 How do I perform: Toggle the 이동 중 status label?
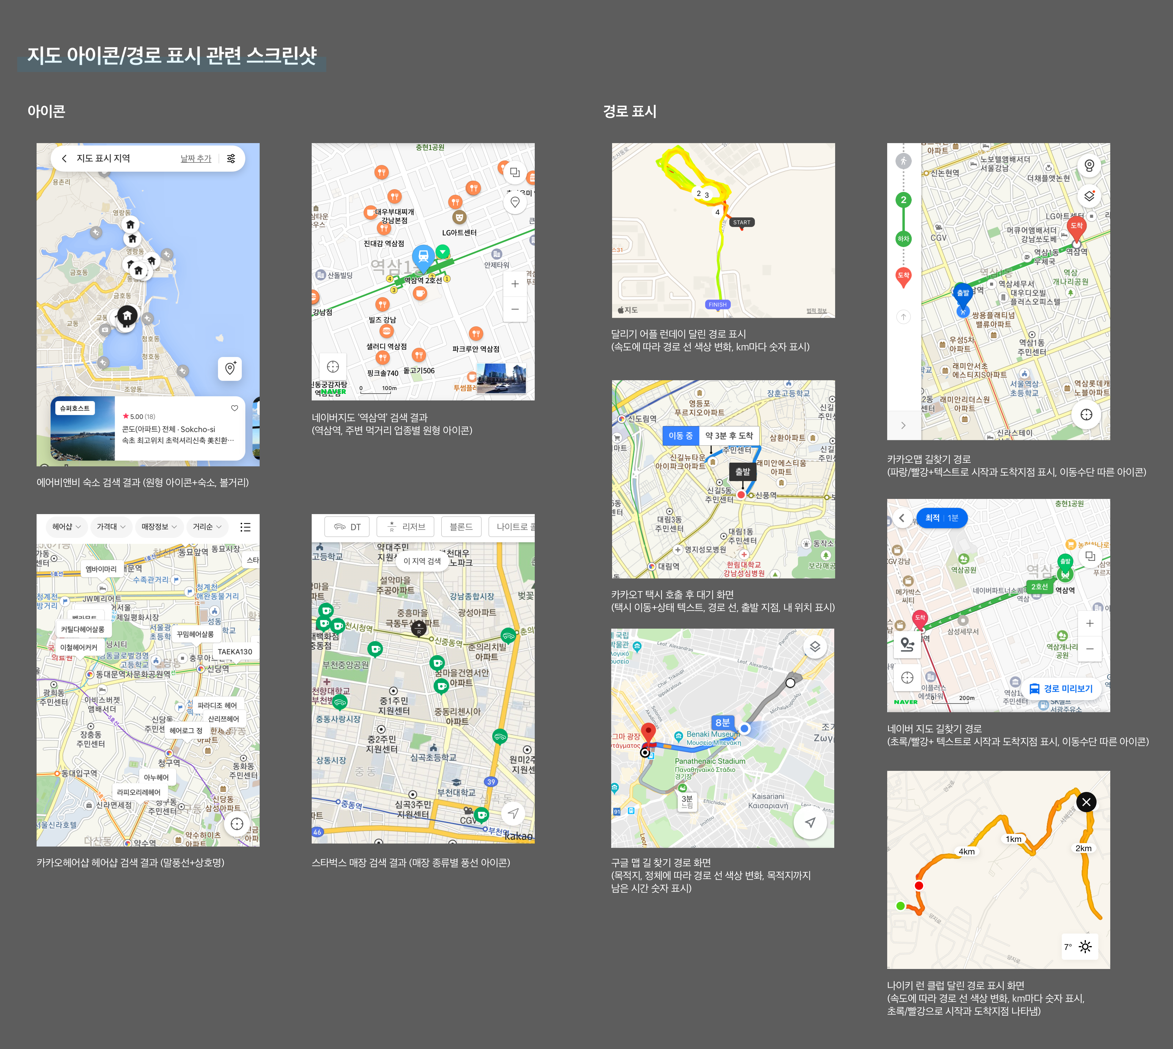[x=680, y=436]
